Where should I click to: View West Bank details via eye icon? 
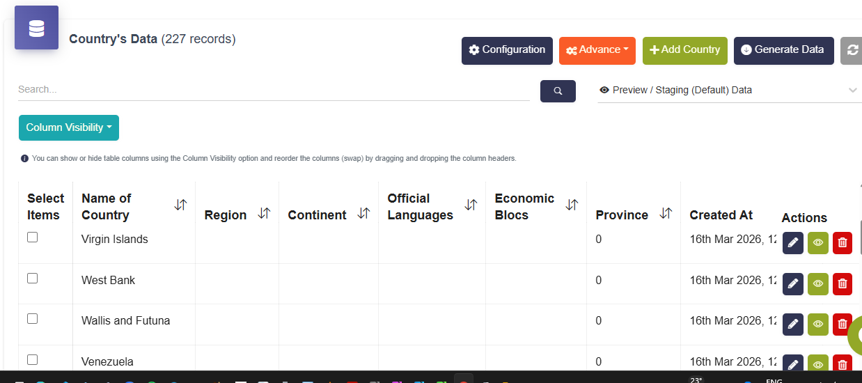point(817,283)
